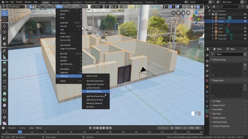Enable face select mode
Screen dimensions: 248x139
pyautogui.click(x=33, y=7)
